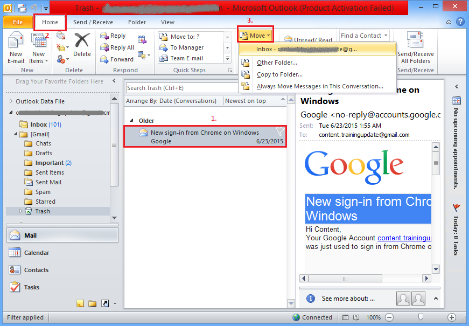Open the Inbox (101) folder
The height and width of the screenshot is (326, 469).
46,124
